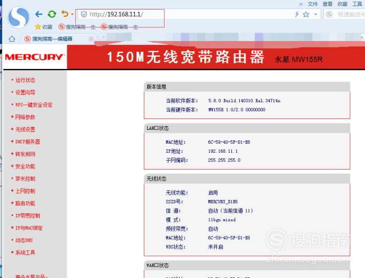
Task: Click 11bgn mixed mode value
Action: [x=222, y=220]
